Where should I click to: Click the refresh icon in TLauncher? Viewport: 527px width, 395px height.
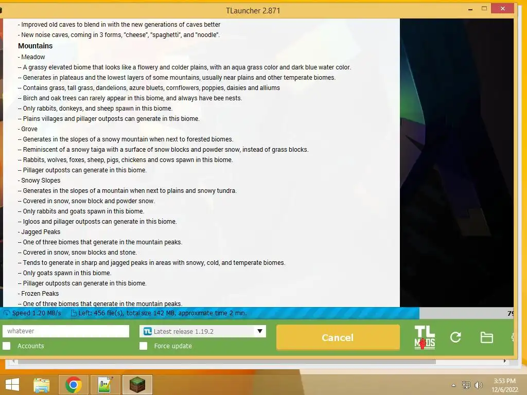point(455,337)
